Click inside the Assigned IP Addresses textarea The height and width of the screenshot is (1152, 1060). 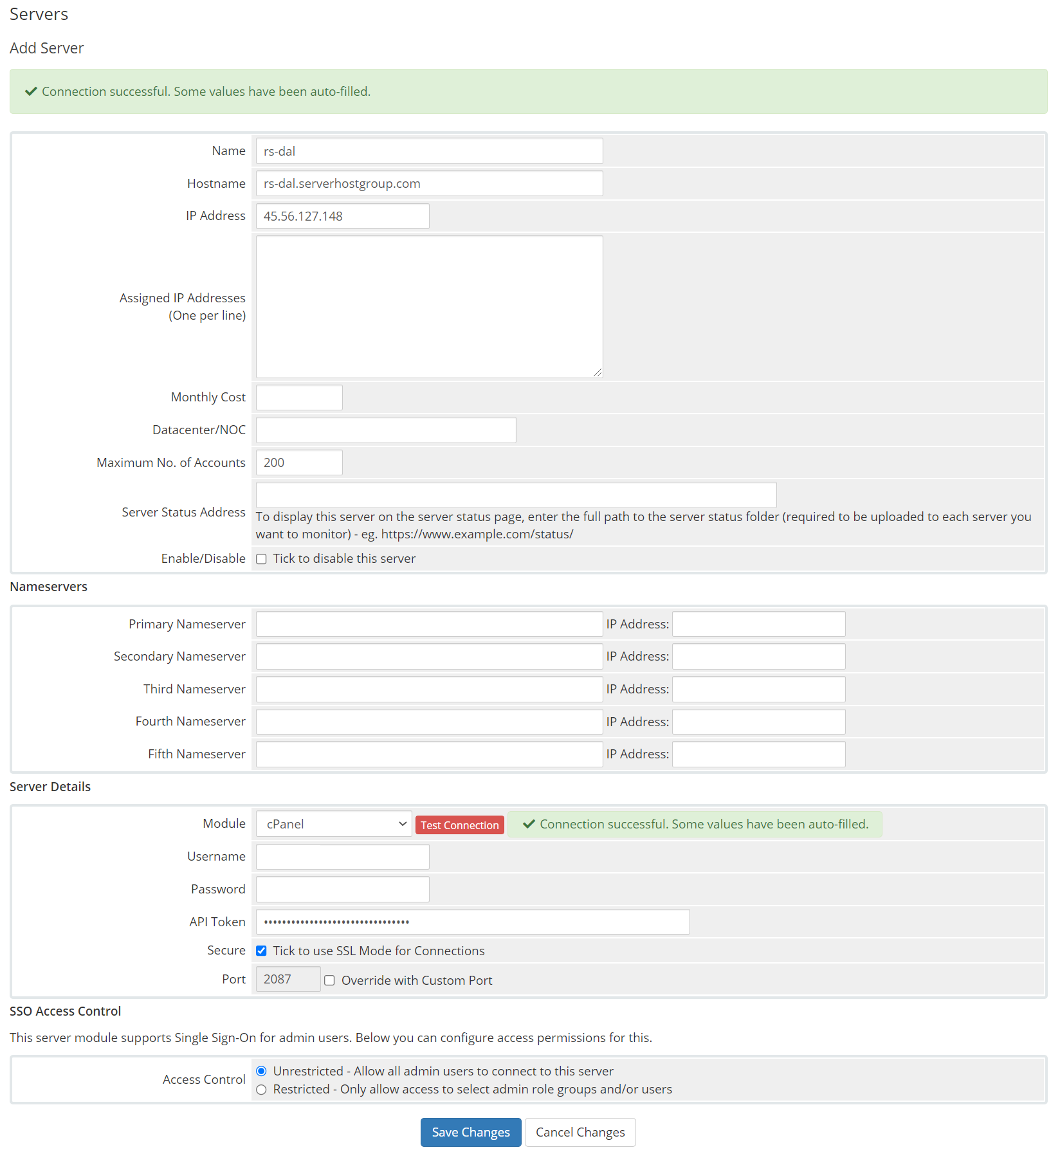428,306
